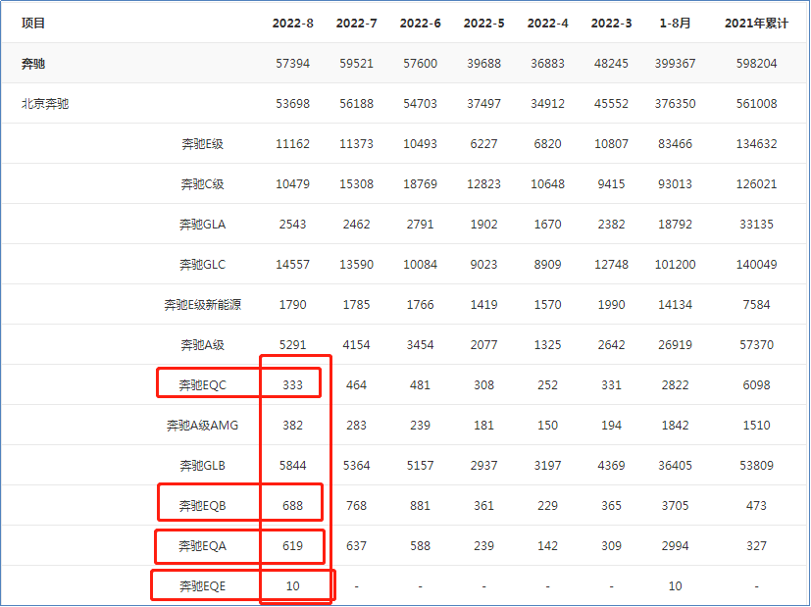Select the 奔驰GLA row label
Image resolution: width=811 pixels, height=607 pixels.
[202, 225]
